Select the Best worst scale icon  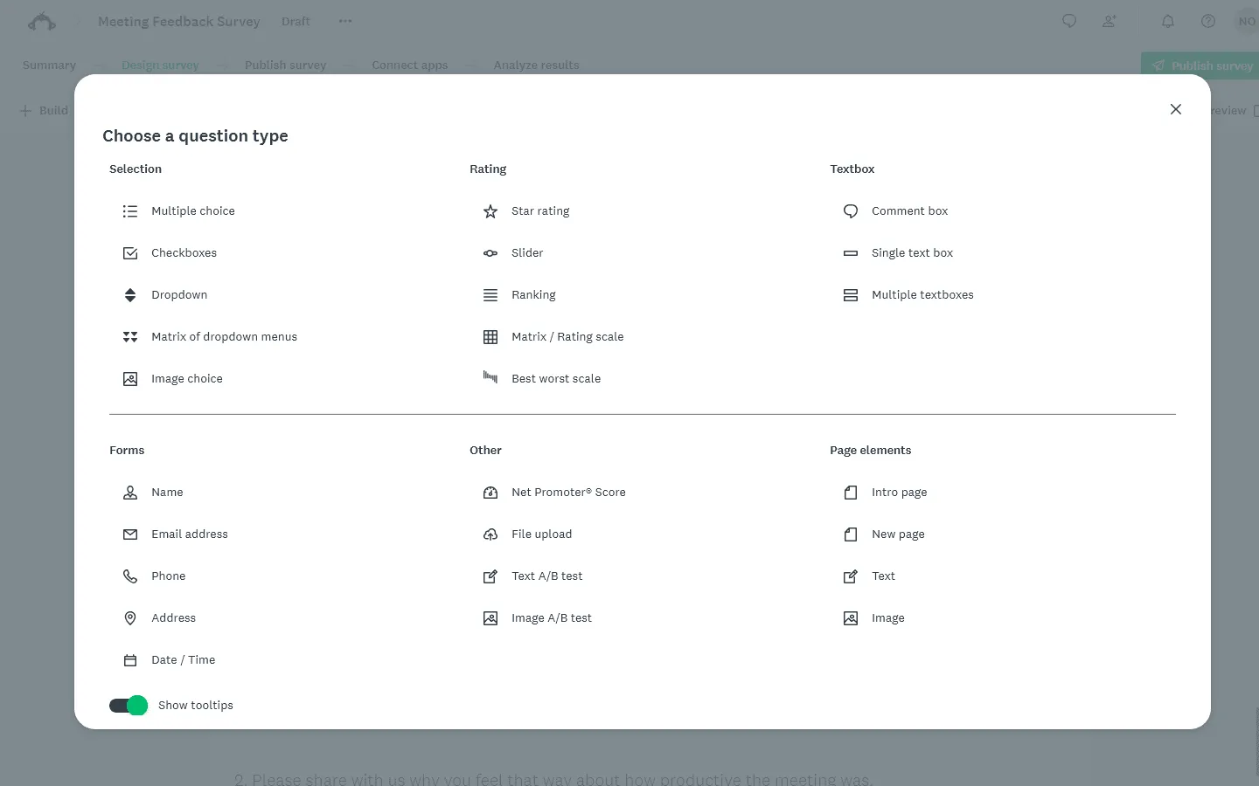point(490,378)
